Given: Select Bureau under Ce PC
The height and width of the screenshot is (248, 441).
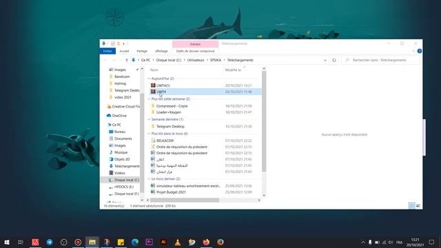Looking at the screenshot, I should tap(119, 132).
